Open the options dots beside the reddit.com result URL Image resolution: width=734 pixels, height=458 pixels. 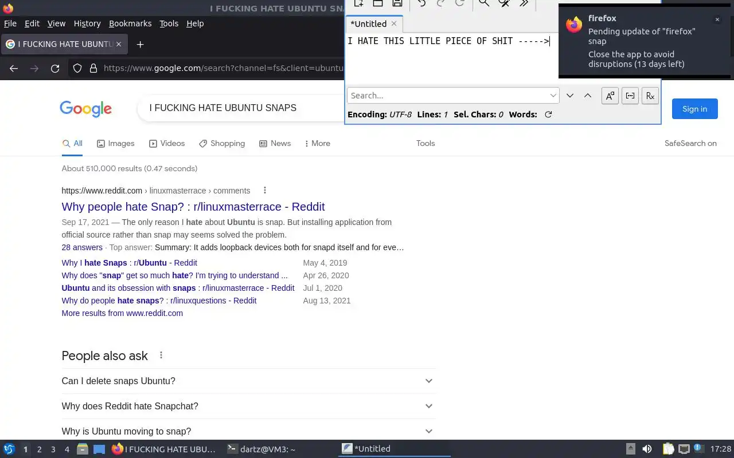264,191
